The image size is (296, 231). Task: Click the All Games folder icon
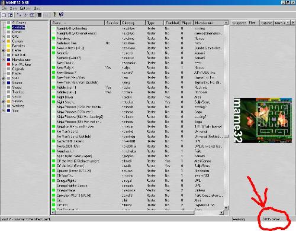click(x=9, y=22)
